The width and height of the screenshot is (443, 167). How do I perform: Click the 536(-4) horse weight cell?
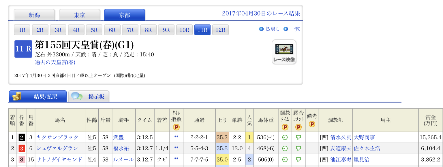(x=266, y=138)
